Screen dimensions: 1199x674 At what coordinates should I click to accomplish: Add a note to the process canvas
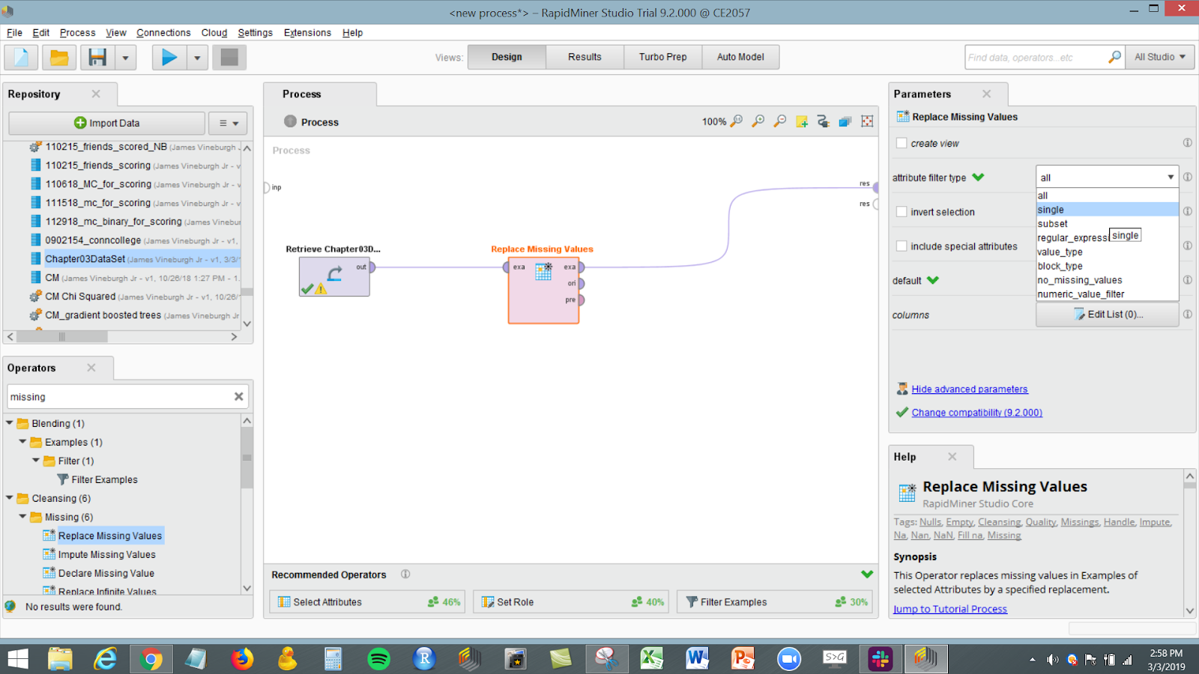coord(802,121)
